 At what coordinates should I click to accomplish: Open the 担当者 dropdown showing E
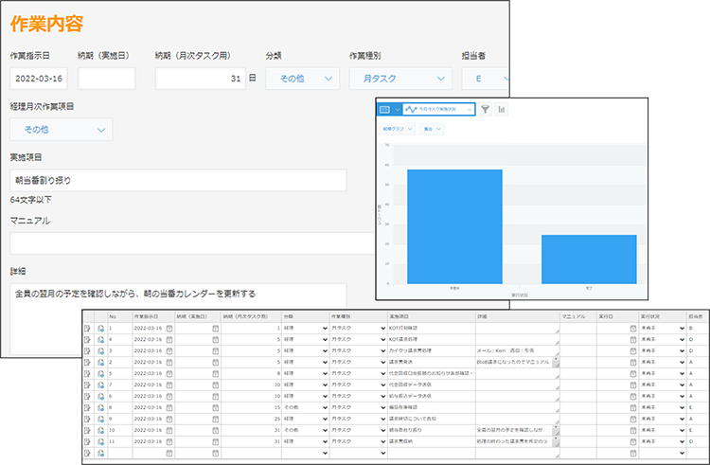click(486, 79)
